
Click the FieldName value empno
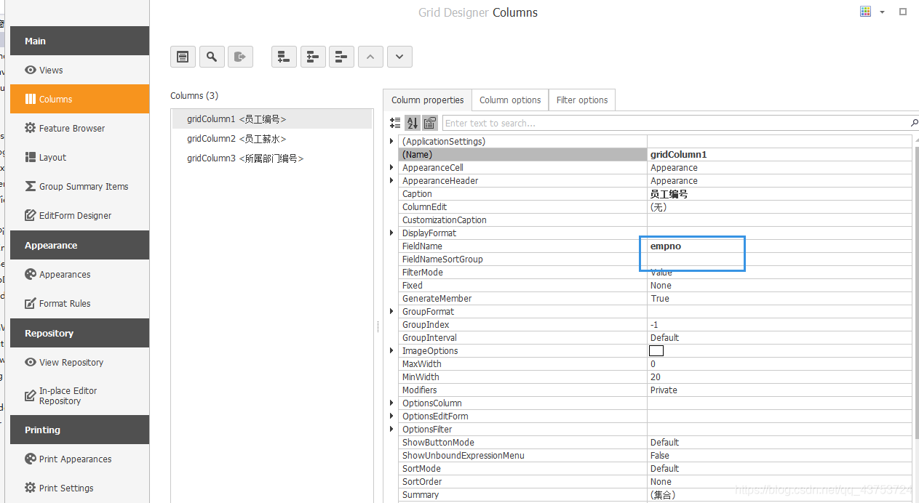[666, 246]
